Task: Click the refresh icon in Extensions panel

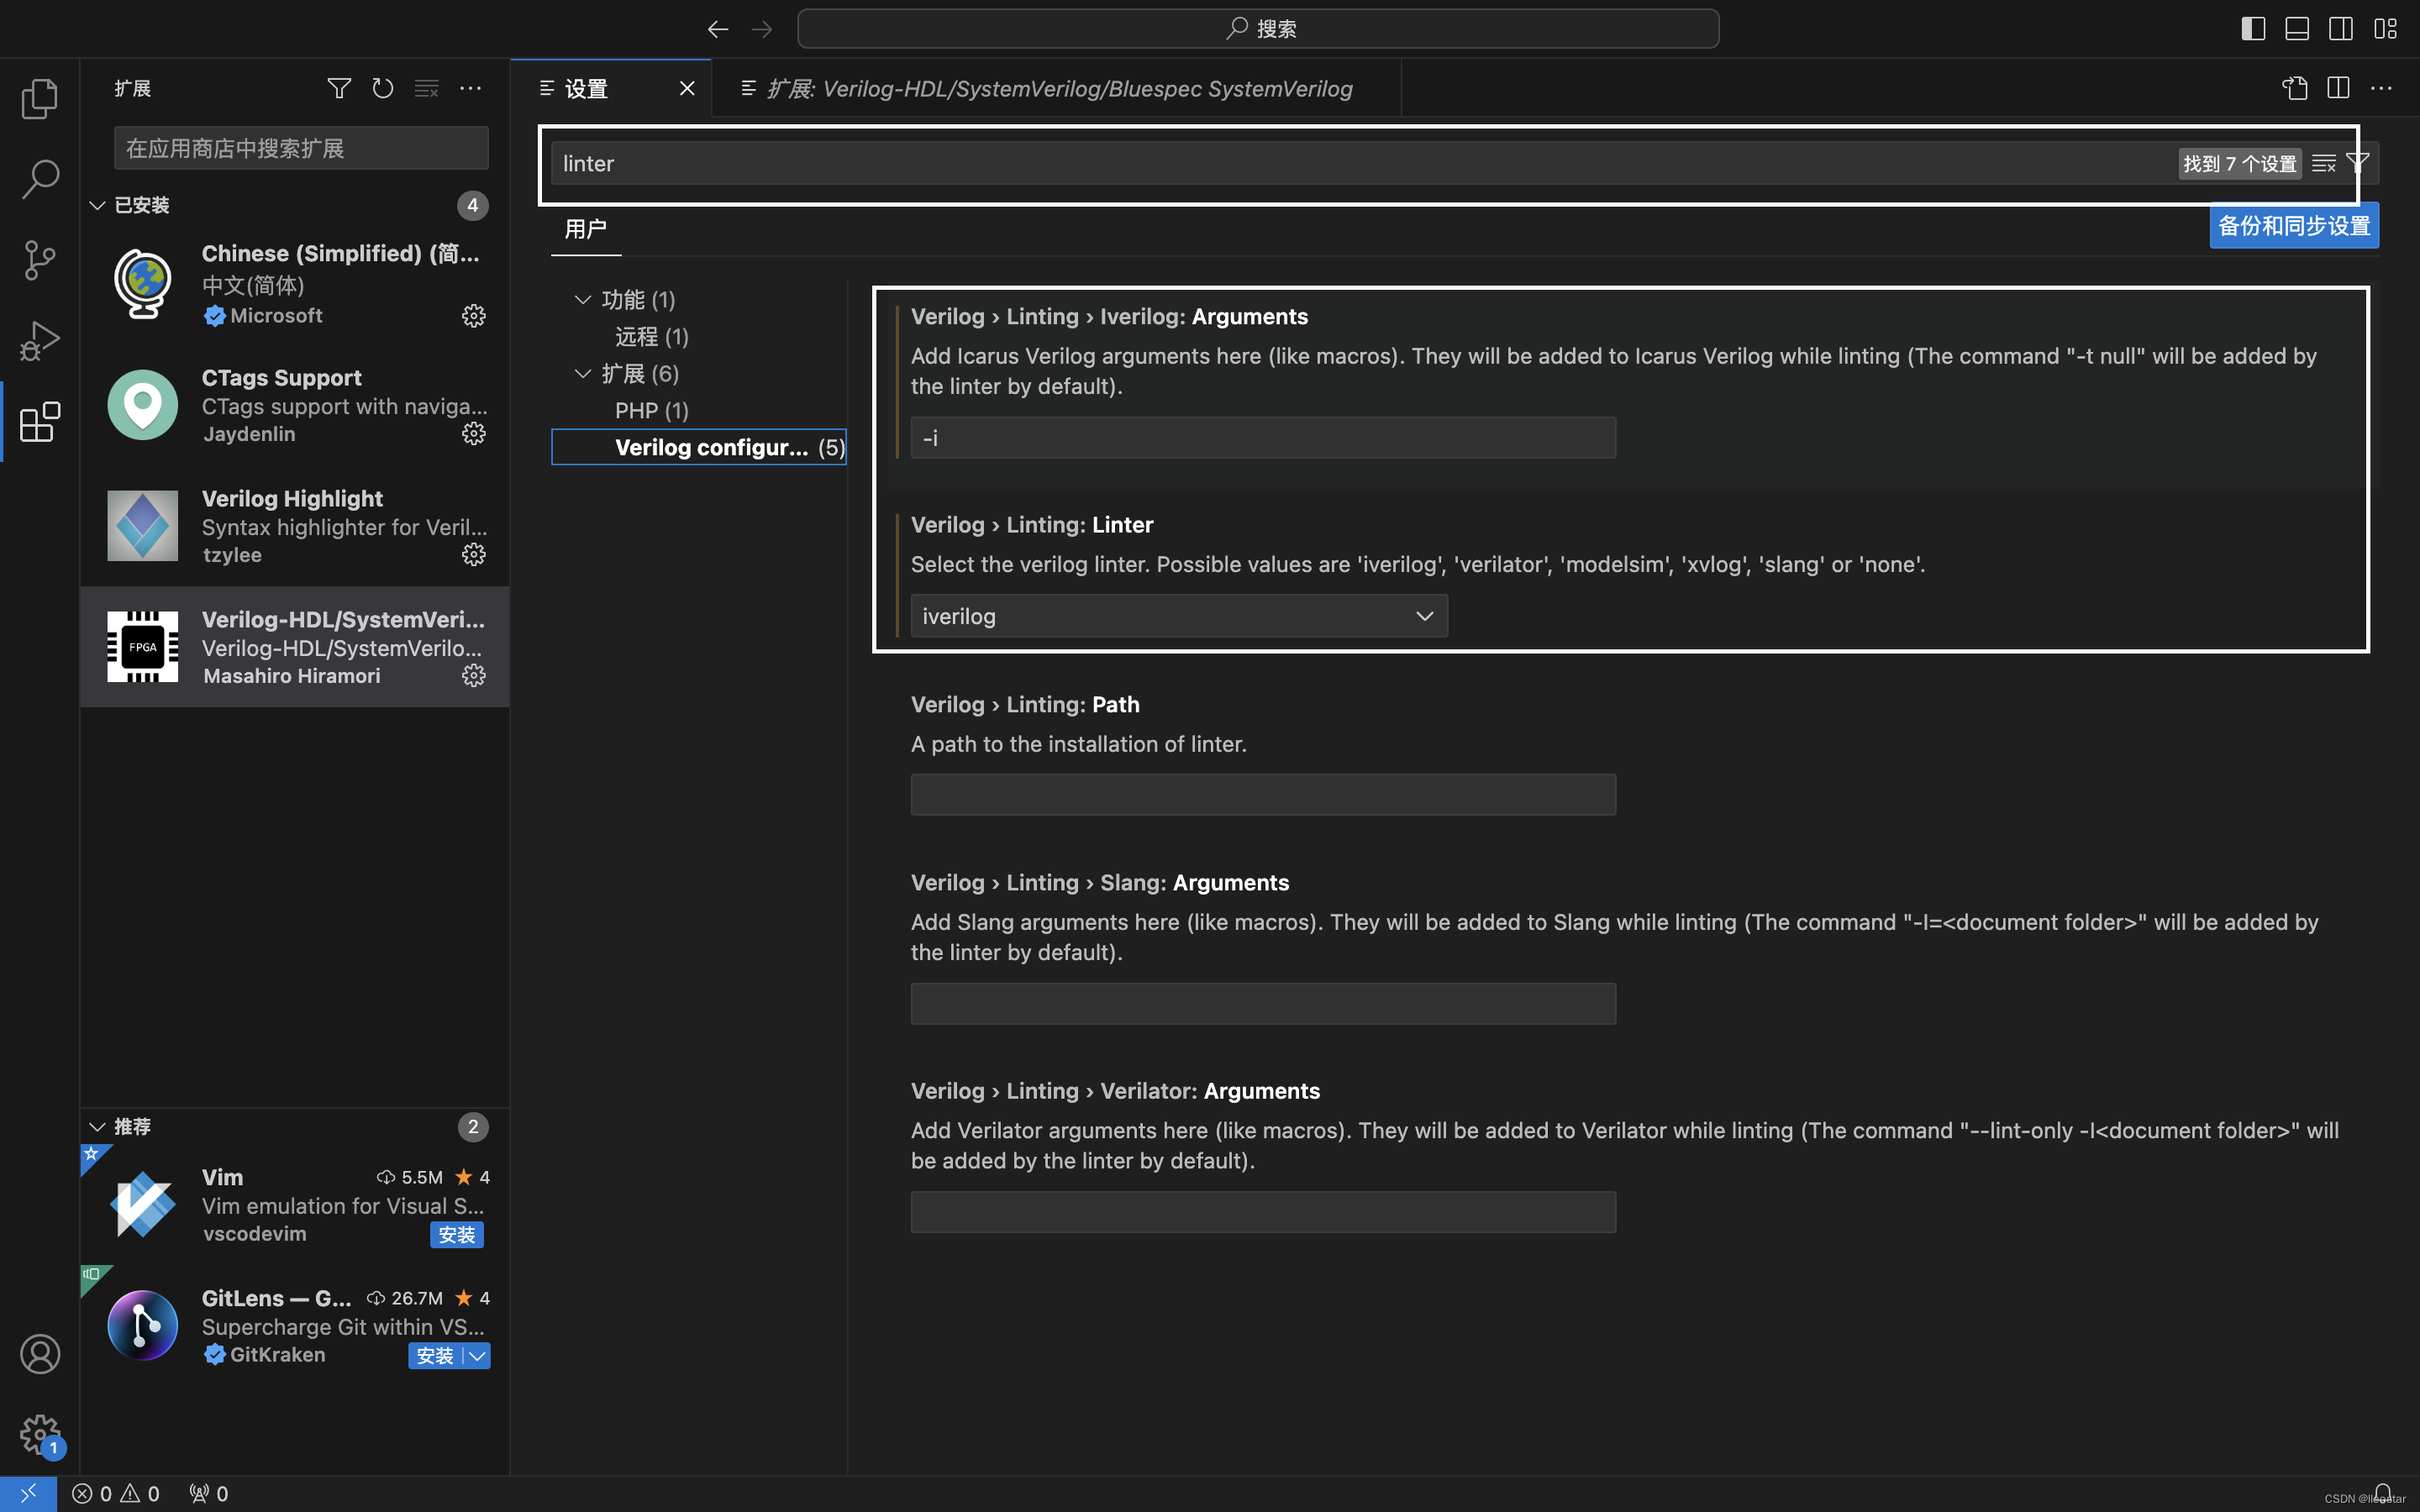Action: coord(381,87)
